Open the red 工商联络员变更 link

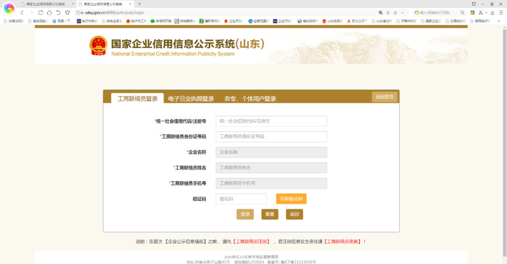click(x=342, y=241)
